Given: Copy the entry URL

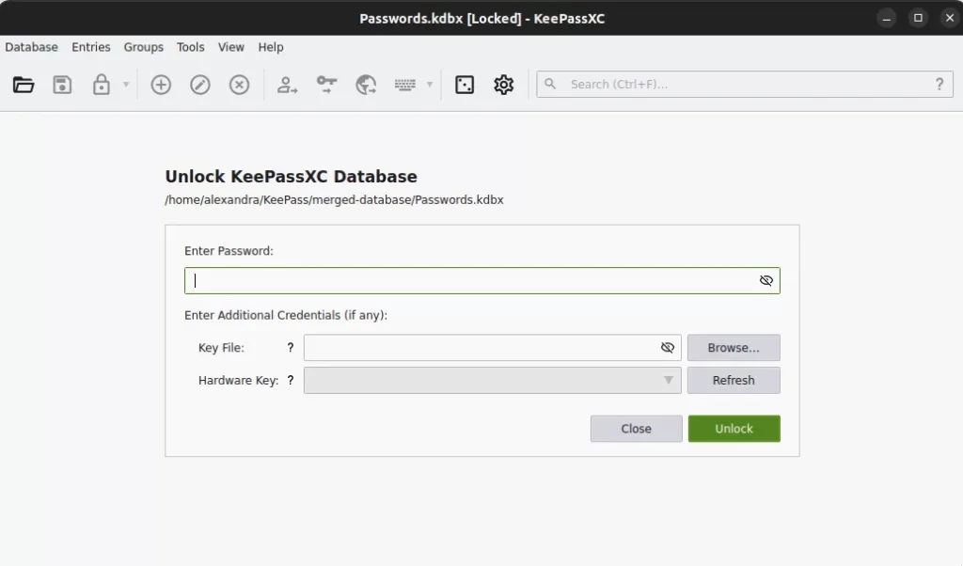Looking at the screenshot, I should (366, 85).
